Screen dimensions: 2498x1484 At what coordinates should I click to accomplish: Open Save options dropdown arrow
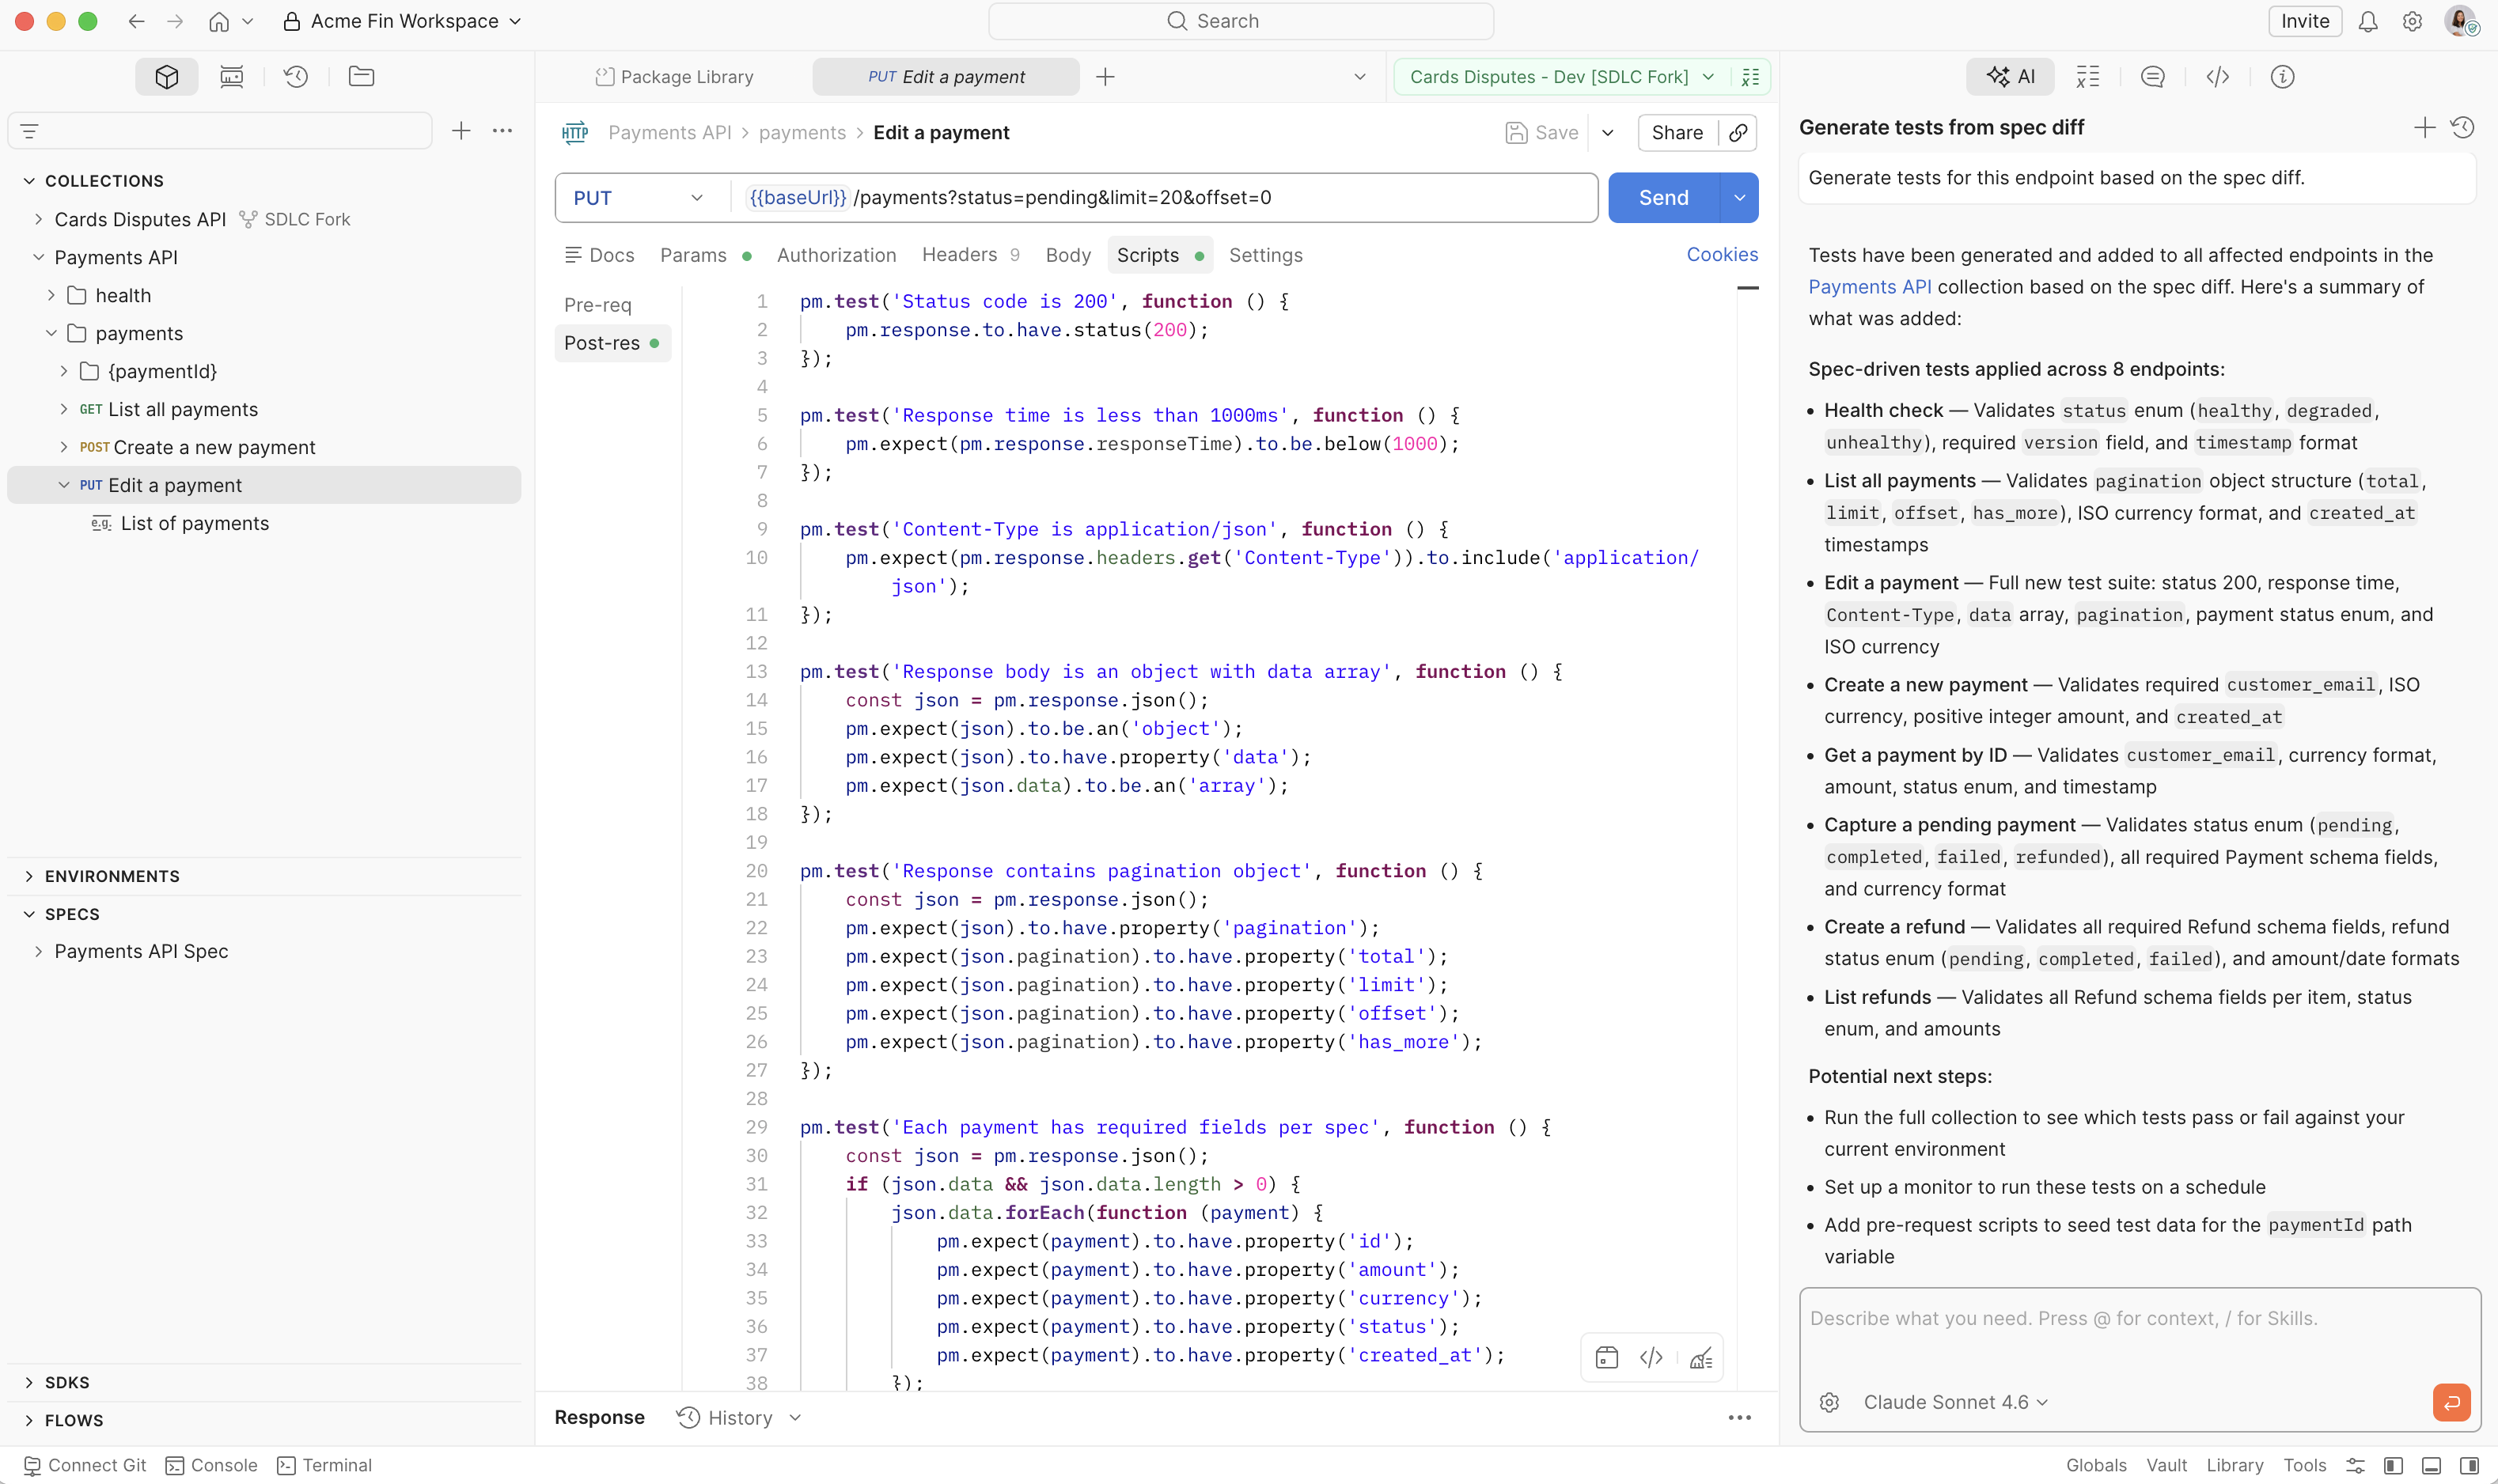[1607, 133]
